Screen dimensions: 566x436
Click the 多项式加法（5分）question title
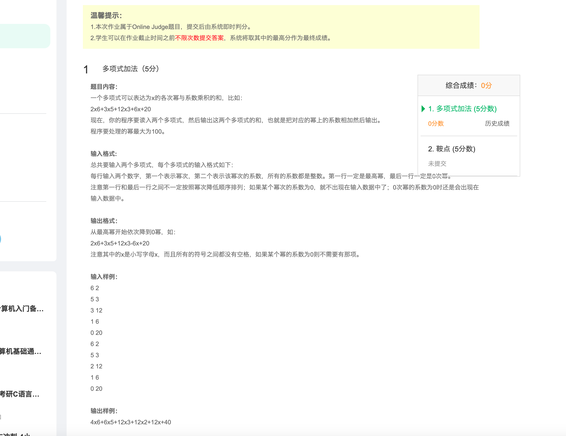pyautogui.click(x=131, y=69)
